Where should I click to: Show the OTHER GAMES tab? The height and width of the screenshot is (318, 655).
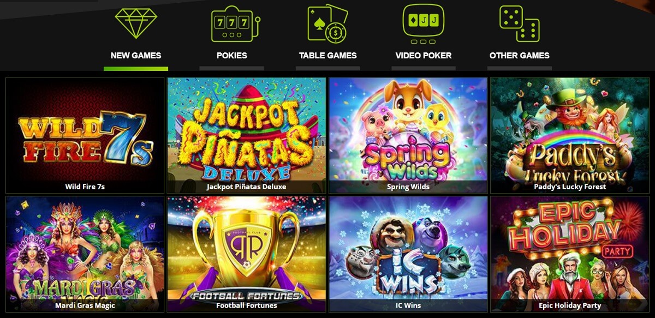[x=520, y=55]
